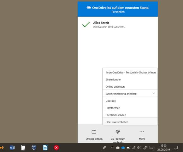Show hidden tray icons with the chevron
183x152 pixels.
[112, 148]
